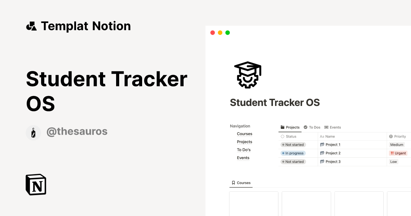Image resolution: width=411 pixels, height=216 pixels.
Task: Click the bookmark icon beside Courses
Action: (233, 183)
